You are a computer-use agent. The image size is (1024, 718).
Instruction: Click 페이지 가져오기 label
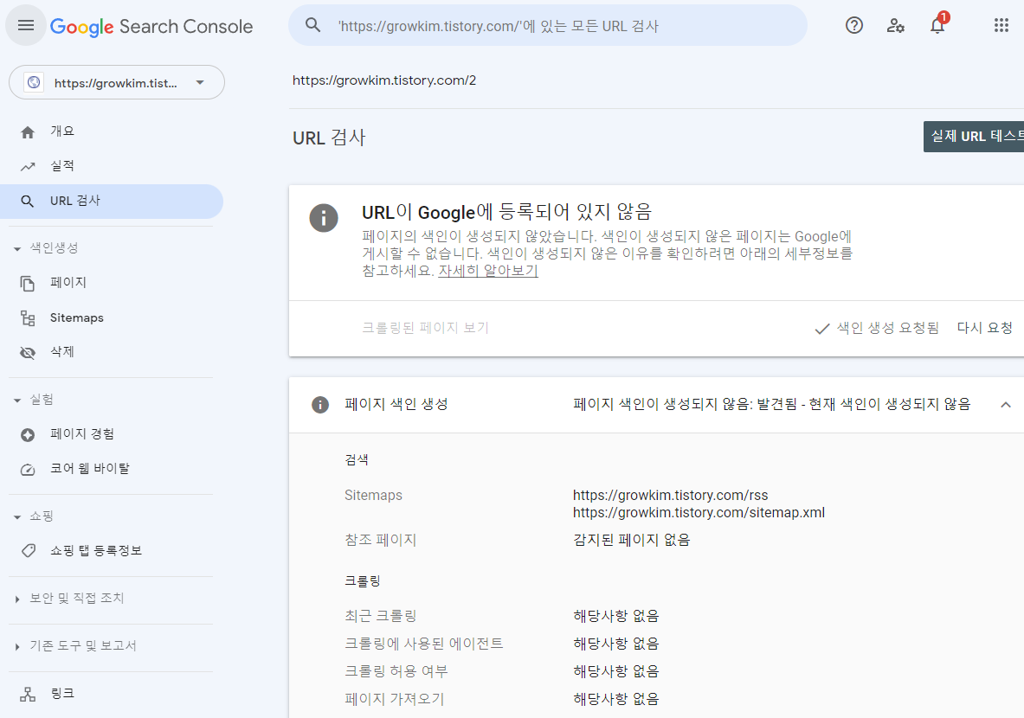click(395, 699)
